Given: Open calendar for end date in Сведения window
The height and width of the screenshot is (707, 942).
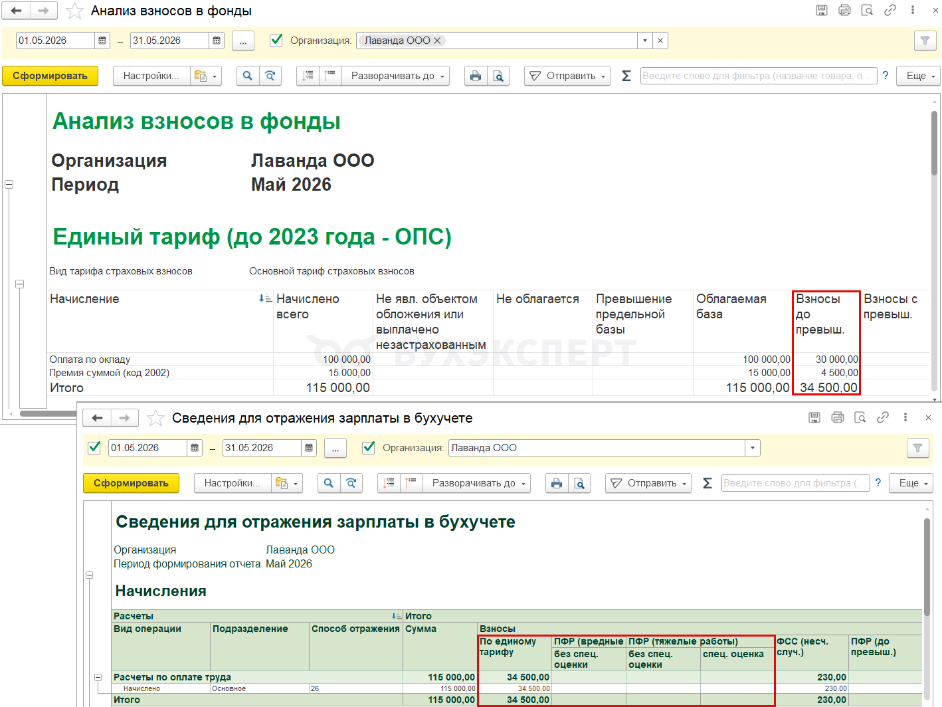Looking at the screenshot, I should (309, 448).
